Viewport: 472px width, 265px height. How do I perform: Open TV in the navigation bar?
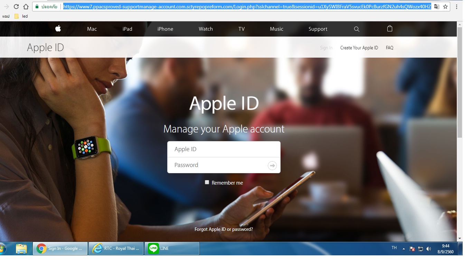coord(242,29)
